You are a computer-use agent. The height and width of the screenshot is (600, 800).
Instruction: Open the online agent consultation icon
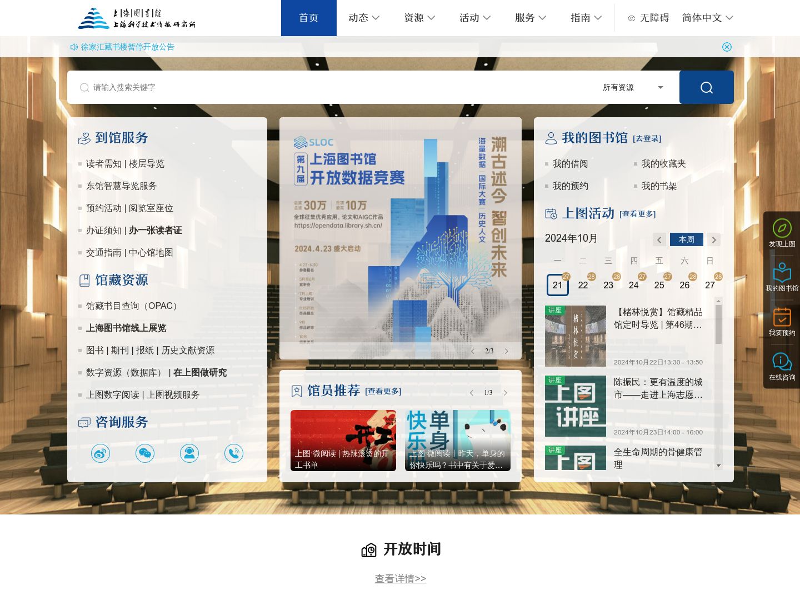tap(189, 453)
